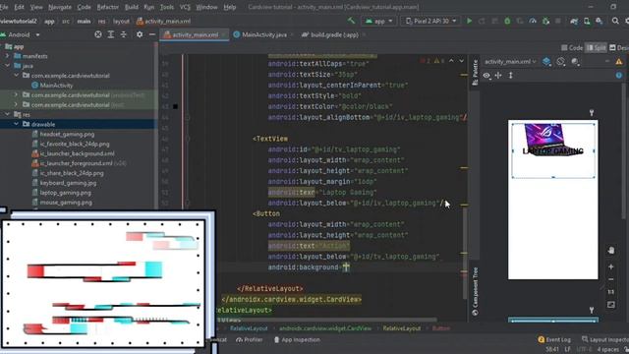Click the CardView breadcrumb at the editor bottom
Viewport: 629px width, 354px height.
point(325,328)
